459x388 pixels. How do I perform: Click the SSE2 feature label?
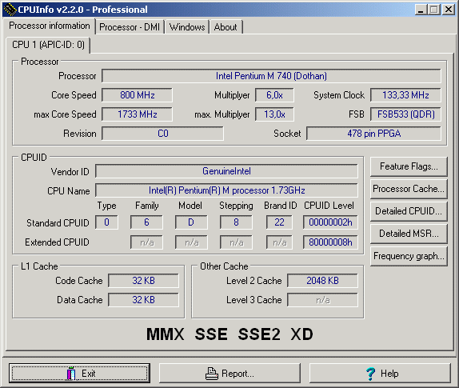pyautogui.click(x=259, y=334)
